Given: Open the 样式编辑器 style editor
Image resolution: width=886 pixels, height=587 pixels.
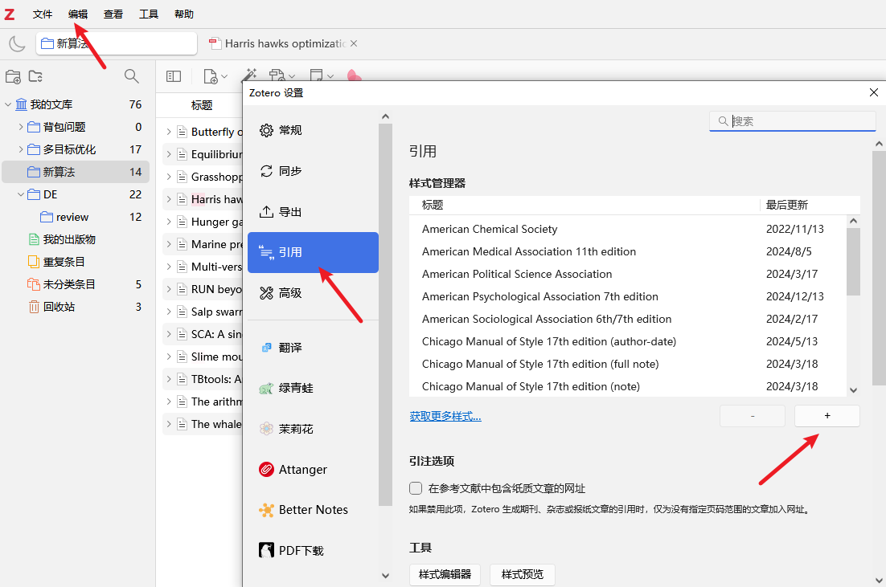Looking at the screenshot, I should (445, 575).
